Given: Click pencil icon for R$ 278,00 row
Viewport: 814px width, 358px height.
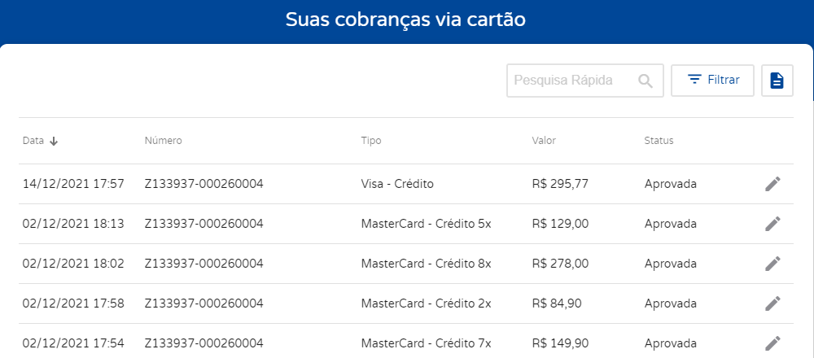Looking at the screenshot, I should point(772,264).
